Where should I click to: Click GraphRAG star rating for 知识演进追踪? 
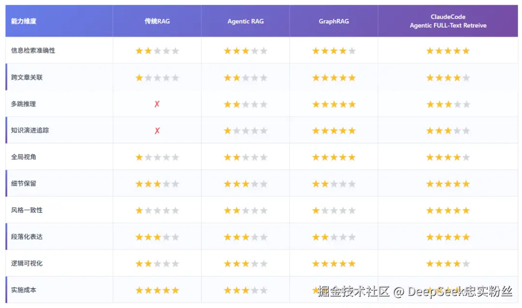click(x=334, y=131)
